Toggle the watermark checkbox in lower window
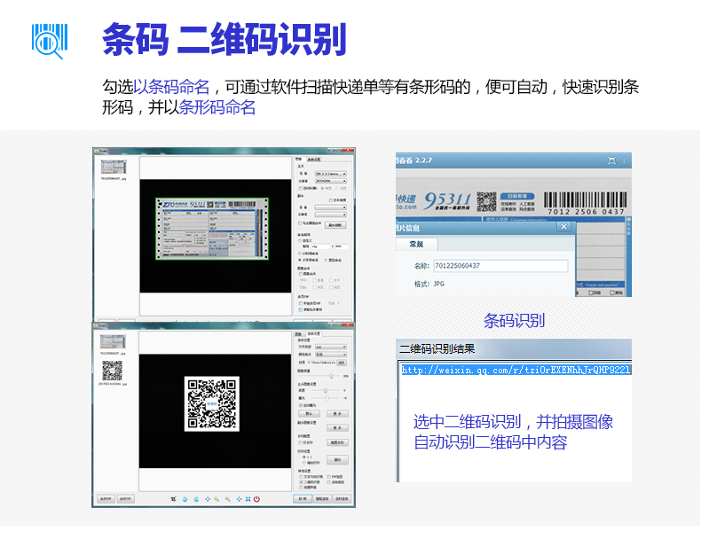 tap(301, 442)
